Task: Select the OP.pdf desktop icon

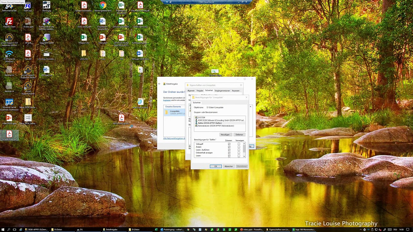Action: pyautogui.click(x=28, y=39)
